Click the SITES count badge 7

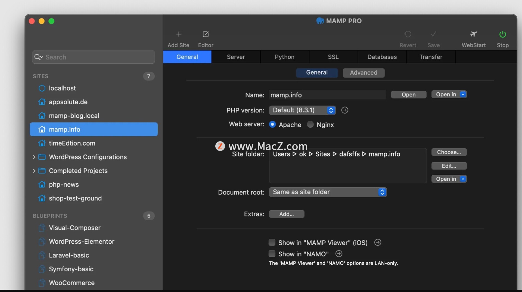click(x=149, y=76)
